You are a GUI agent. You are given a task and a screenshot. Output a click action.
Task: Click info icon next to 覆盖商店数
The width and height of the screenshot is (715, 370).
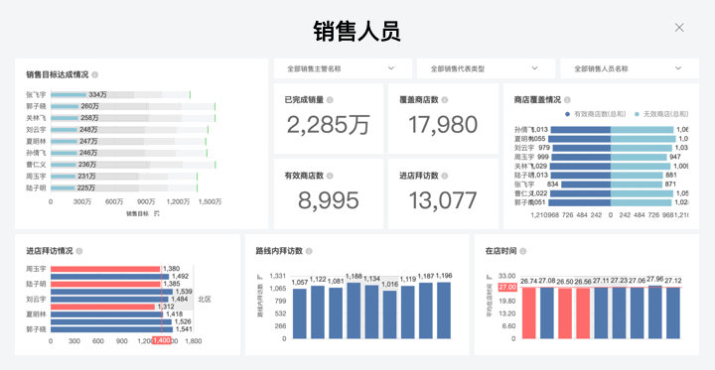[x=445, y=100]
